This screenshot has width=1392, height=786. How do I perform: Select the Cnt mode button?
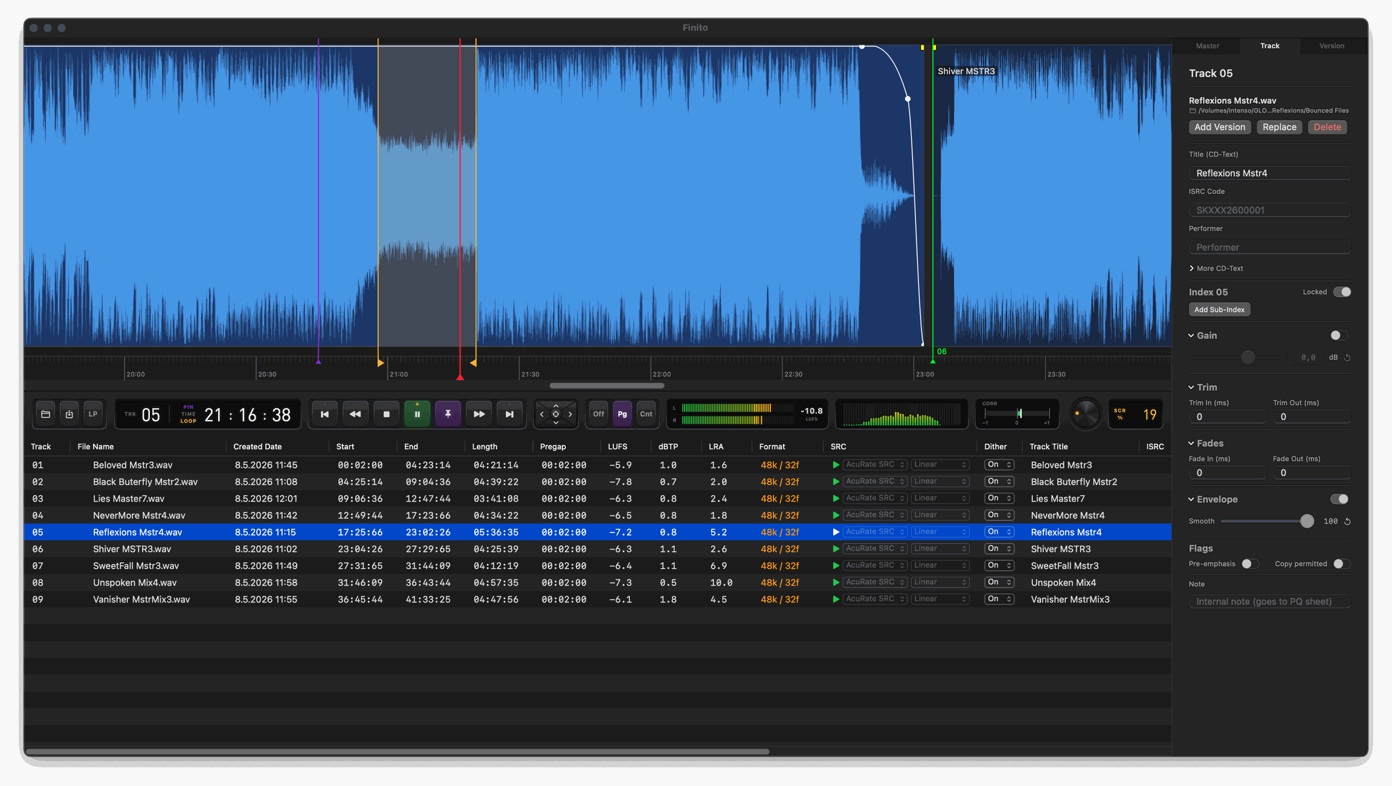coord(646,414)
